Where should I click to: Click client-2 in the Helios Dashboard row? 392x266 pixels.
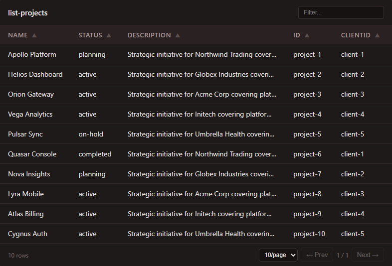click(x=353, y=74)
